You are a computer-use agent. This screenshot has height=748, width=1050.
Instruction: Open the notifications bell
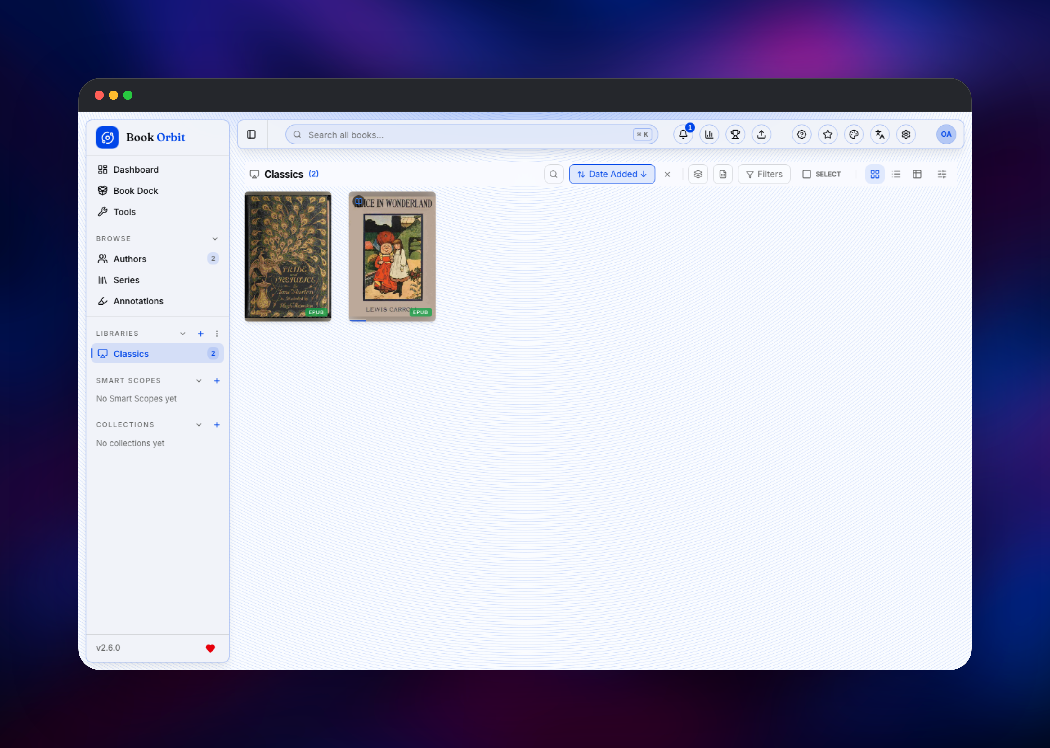coord(683,135)
